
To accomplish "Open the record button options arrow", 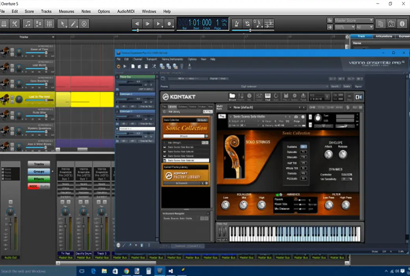I will pos(173,26).
